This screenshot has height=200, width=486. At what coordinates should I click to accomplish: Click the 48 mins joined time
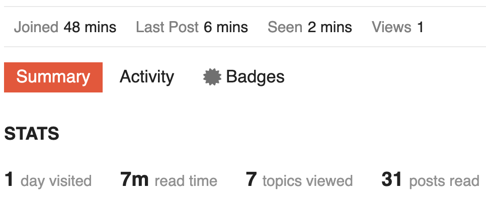pyautogui.click(x=90, y=27)
